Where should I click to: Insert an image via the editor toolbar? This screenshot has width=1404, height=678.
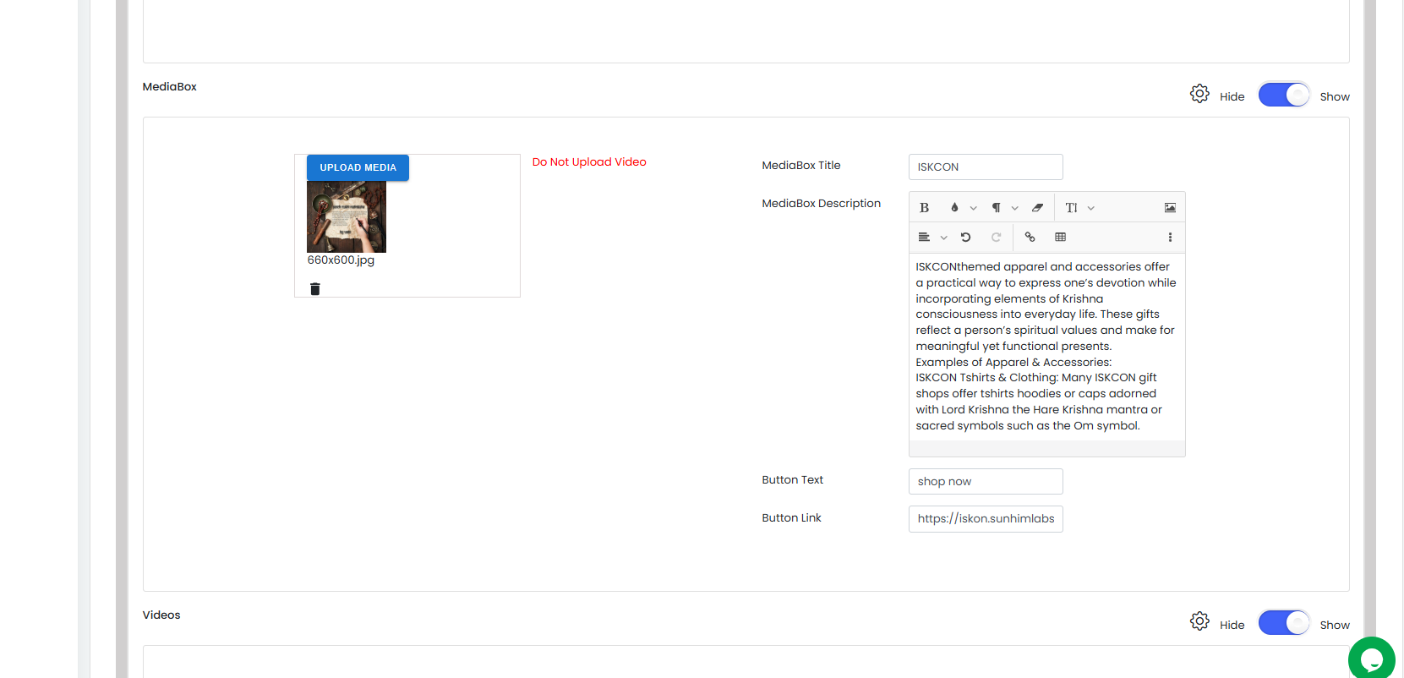[x=1170, y=208]
